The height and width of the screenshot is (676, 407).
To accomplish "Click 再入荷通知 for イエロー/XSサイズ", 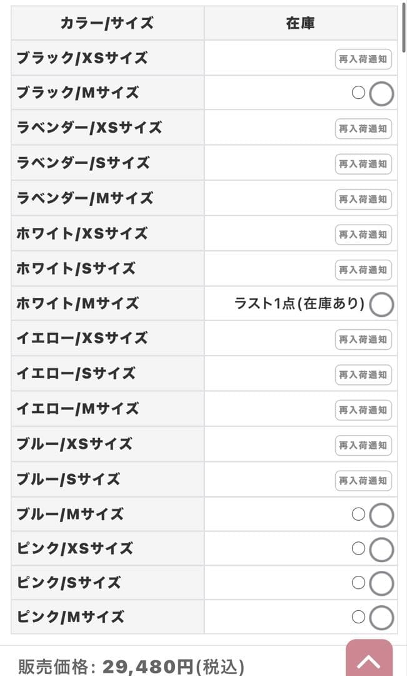I will point(363,339).
